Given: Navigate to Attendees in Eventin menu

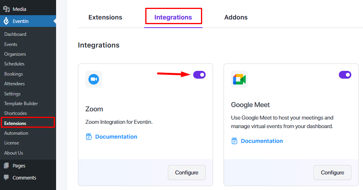Looking at the screenshot, I should pyautogui.click(x=14, y=84).
